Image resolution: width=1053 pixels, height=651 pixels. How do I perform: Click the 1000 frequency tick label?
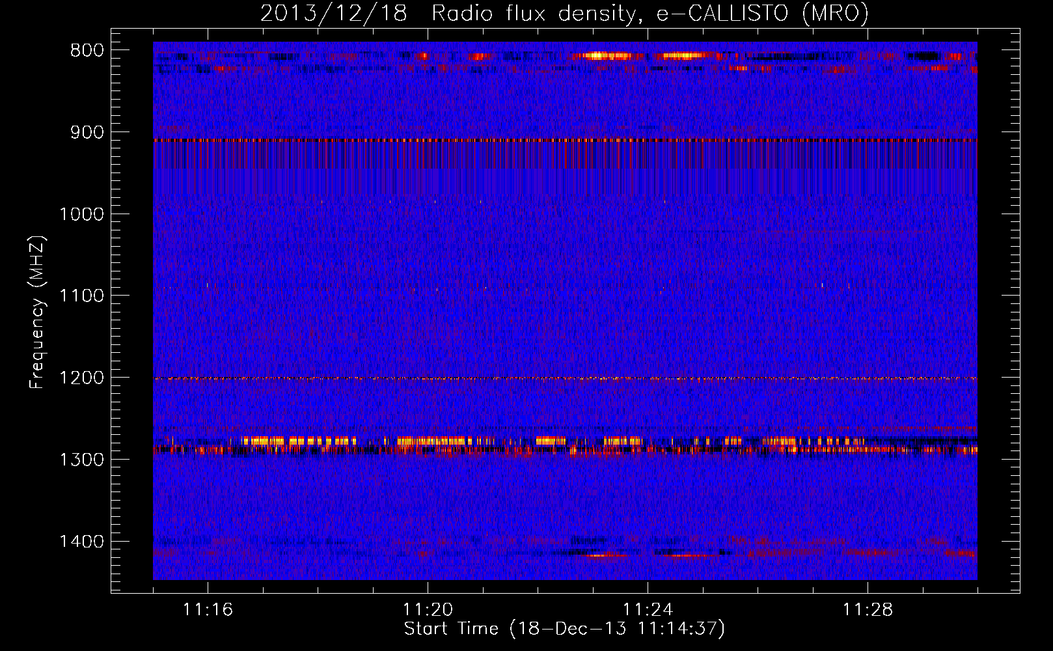(81, 214)
